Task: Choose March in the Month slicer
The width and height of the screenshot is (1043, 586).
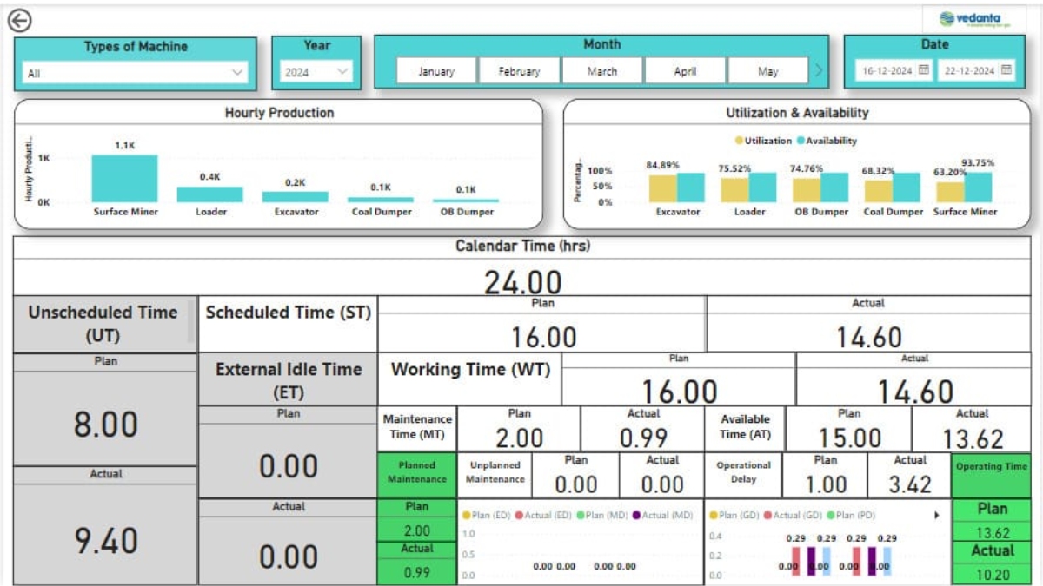Action: [602, 71]
